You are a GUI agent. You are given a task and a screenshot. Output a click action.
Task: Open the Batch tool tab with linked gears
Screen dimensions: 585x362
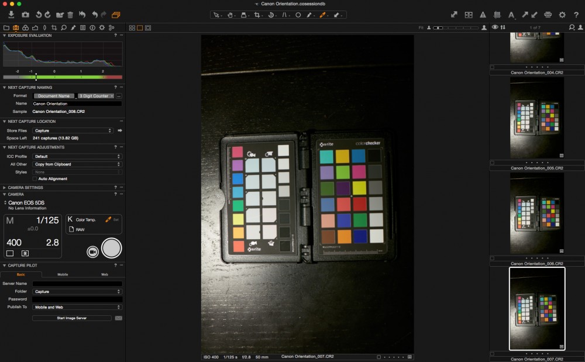(112, 27)
